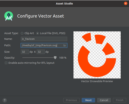Click the height size field
The width and height of the screenshot is (129, 104).
click(x=41, y=52)
